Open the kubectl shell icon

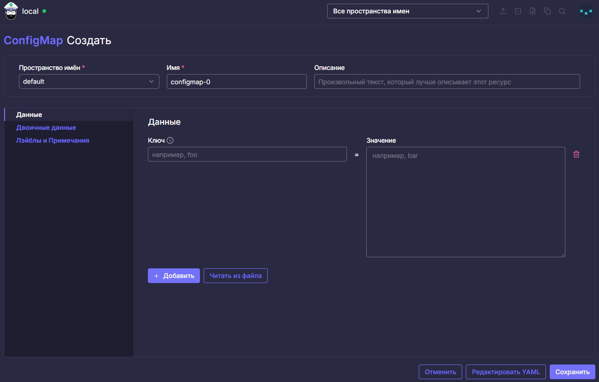518,11
